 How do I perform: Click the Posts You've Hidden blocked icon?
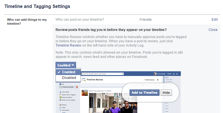[x=60, y=100]
